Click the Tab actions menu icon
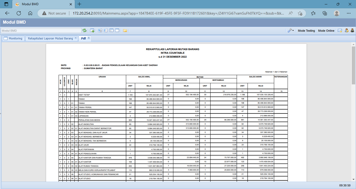 click(x=6, y=4)
